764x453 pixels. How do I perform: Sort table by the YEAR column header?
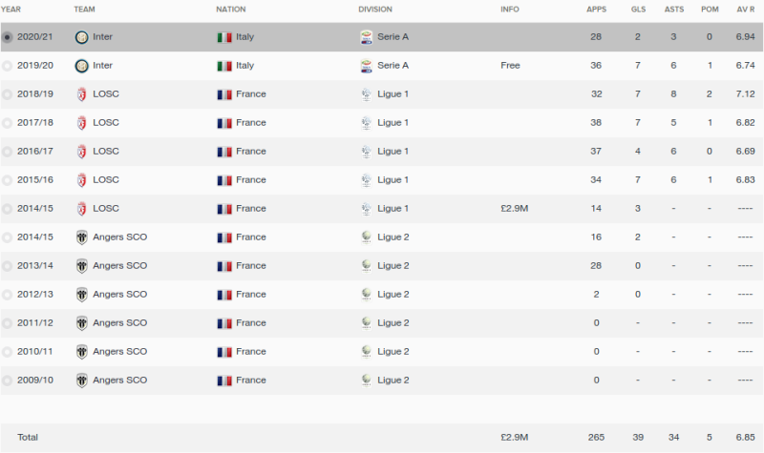click(x=11, y=10)
